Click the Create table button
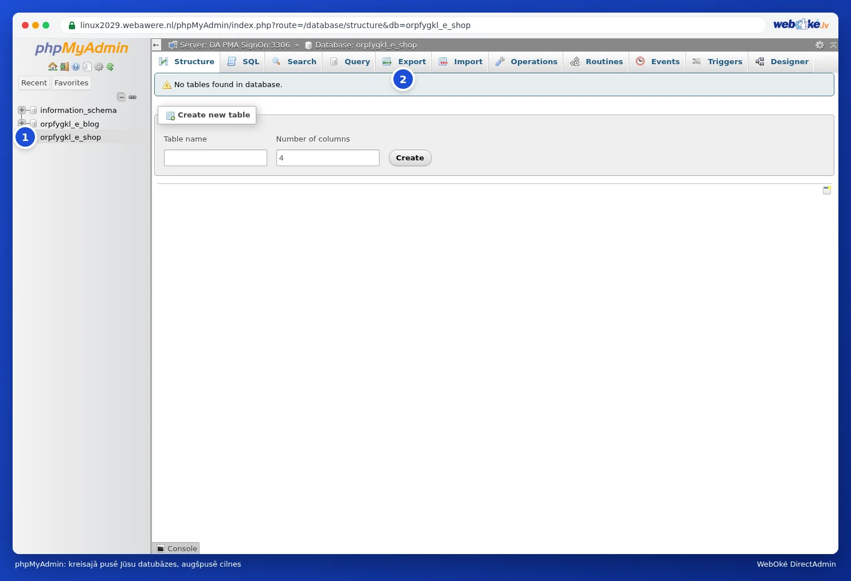 (410, 158)
